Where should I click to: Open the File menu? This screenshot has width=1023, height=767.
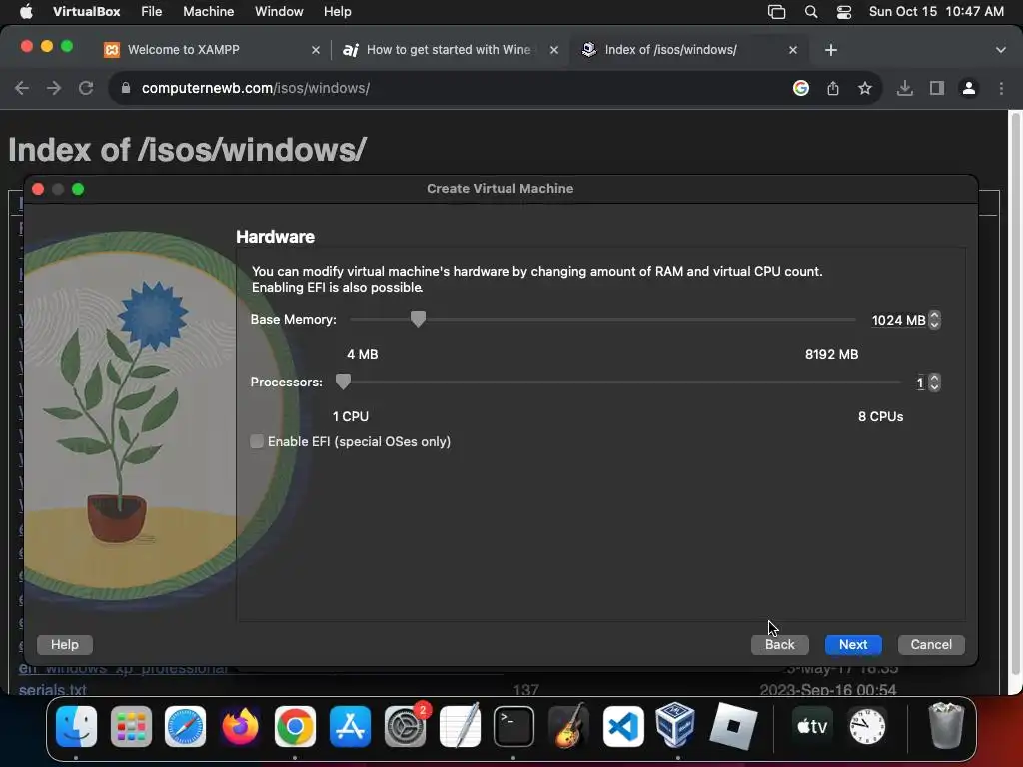coord(152,12)
